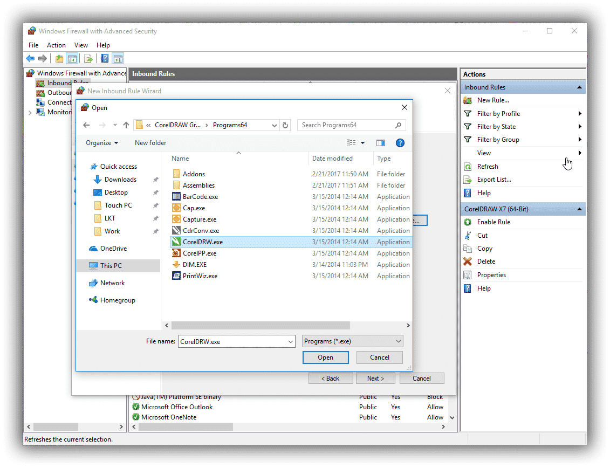Select the Capture.exe application
This screenshot has width=610, height=468.
[200, 219]
